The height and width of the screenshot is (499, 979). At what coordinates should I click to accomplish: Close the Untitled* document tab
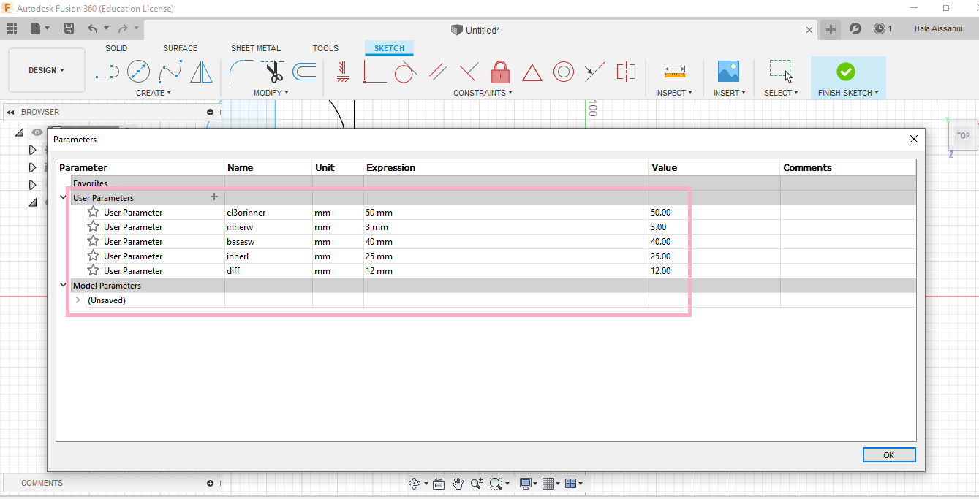tap(809, 30)
